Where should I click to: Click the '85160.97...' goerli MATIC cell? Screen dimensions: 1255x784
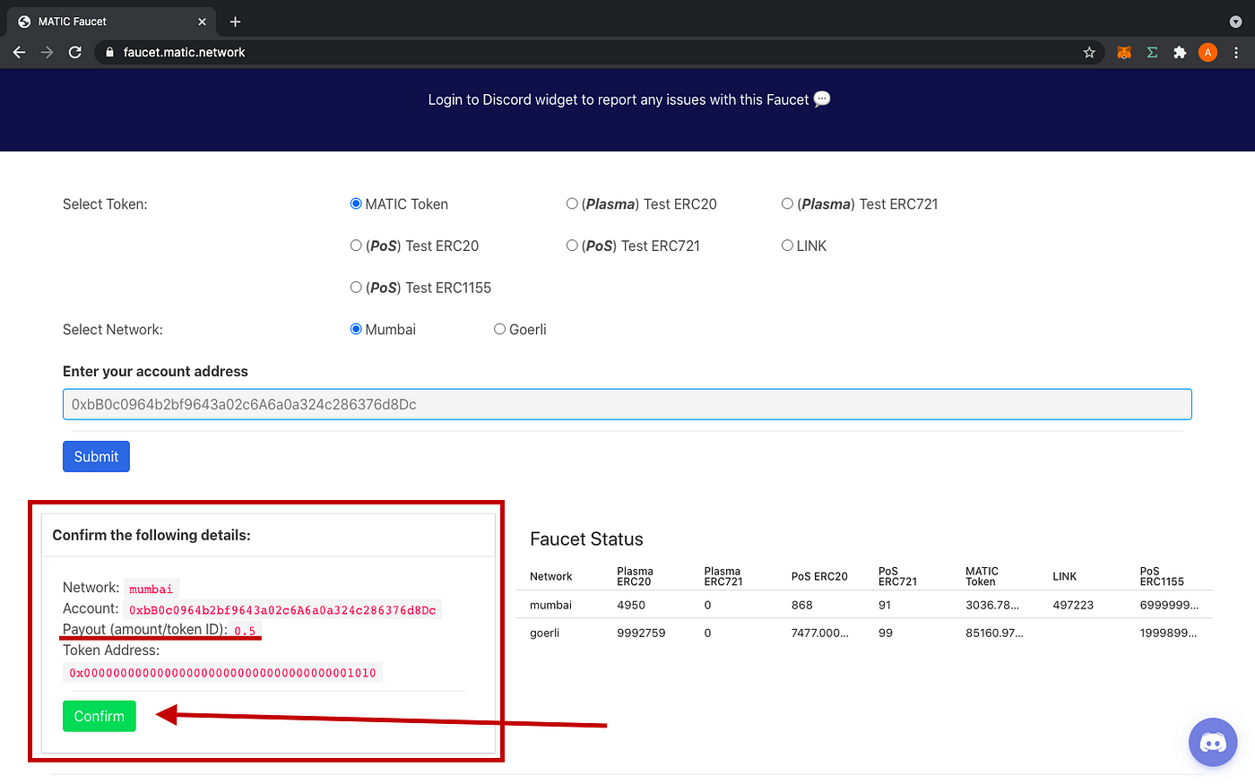[x=994, y=633]
